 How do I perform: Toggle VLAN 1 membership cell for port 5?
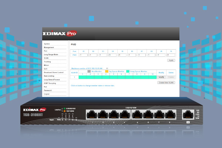[x=114, y=77]
